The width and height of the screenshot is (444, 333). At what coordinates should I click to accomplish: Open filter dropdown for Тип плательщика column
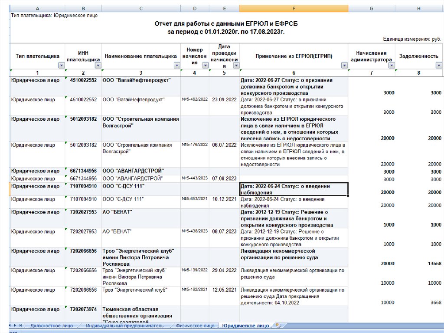pyautogui.click(x=61, y=65)
